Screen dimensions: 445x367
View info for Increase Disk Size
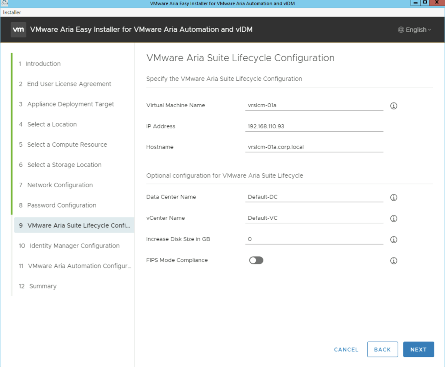(x=393, y=240)
